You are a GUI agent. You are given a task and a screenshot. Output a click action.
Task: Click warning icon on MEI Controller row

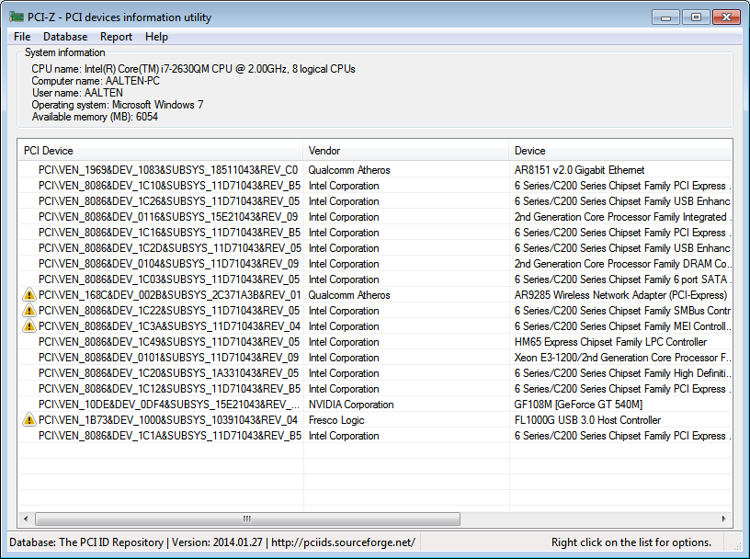click(x=29, y=326)
